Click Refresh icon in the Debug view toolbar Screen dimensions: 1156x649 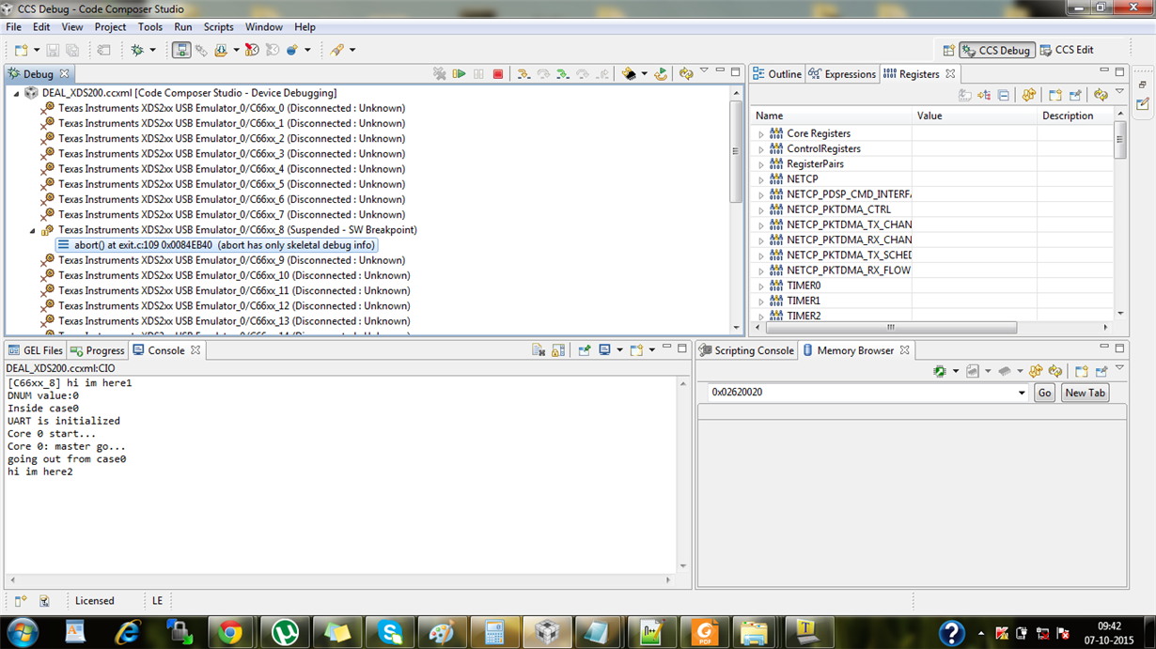[686, 73]
